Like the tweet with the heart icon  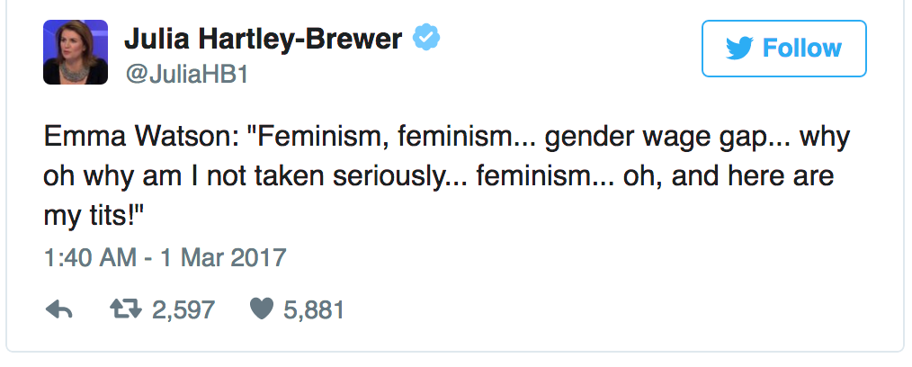click(263, 310)
